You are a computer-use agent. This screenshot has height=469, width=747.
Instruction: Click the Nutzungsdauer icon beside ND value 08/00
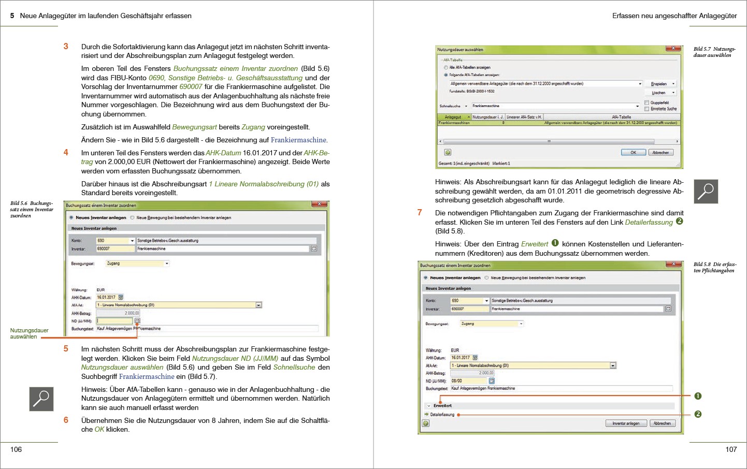click(492, 381)
